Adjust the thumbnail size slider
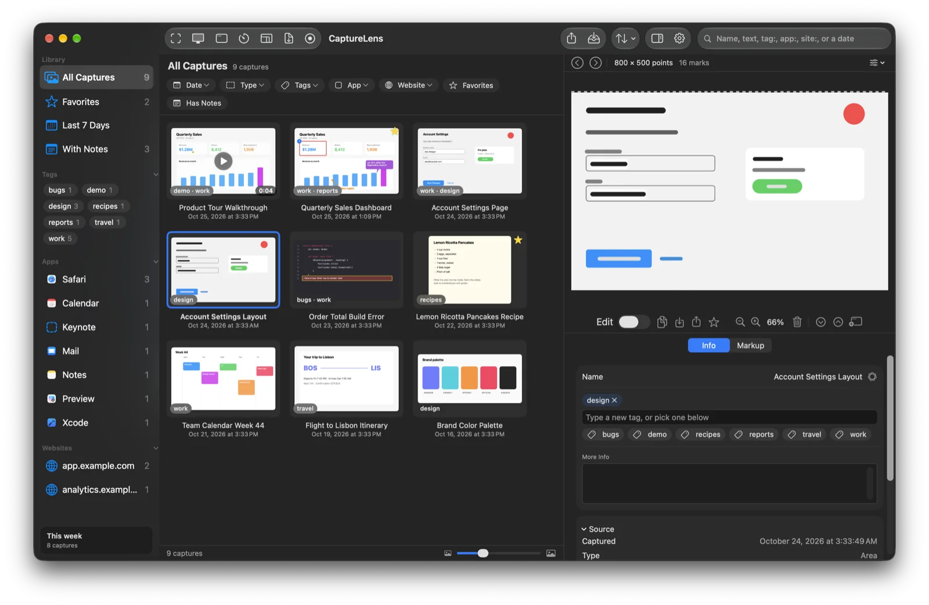The width and height of the screenshot is (929, 605). tap(482, 553)
